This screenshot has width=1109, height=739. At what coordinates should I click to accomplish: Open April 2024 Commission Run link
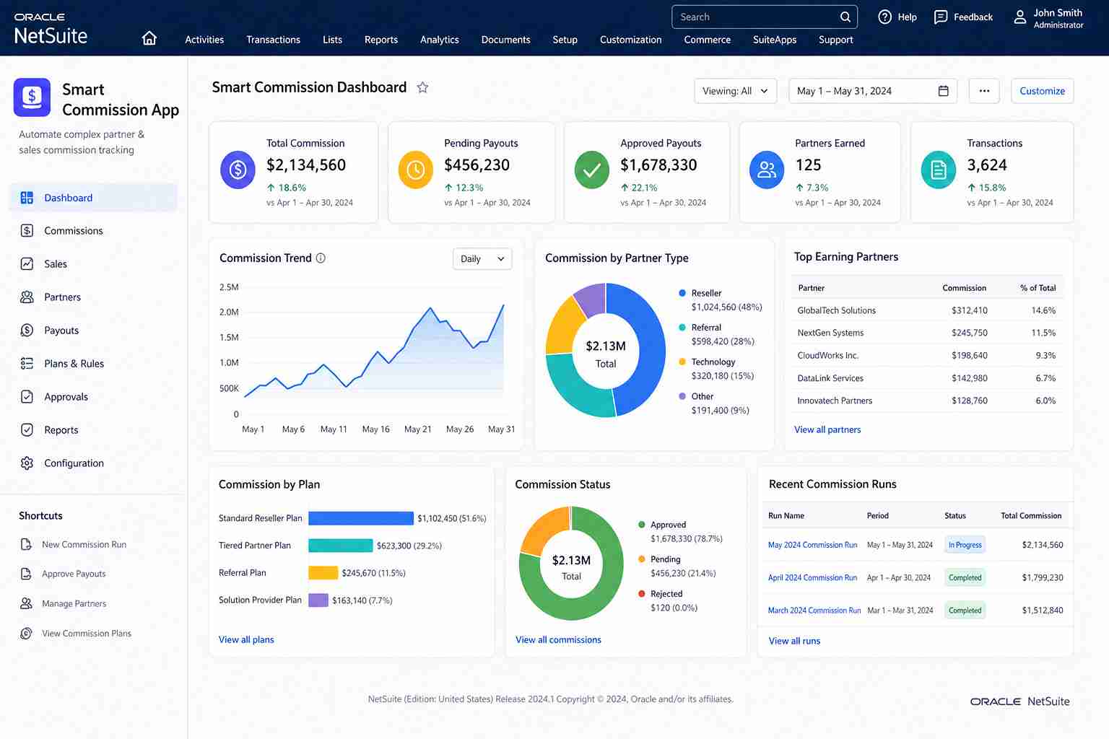[812, 577]
